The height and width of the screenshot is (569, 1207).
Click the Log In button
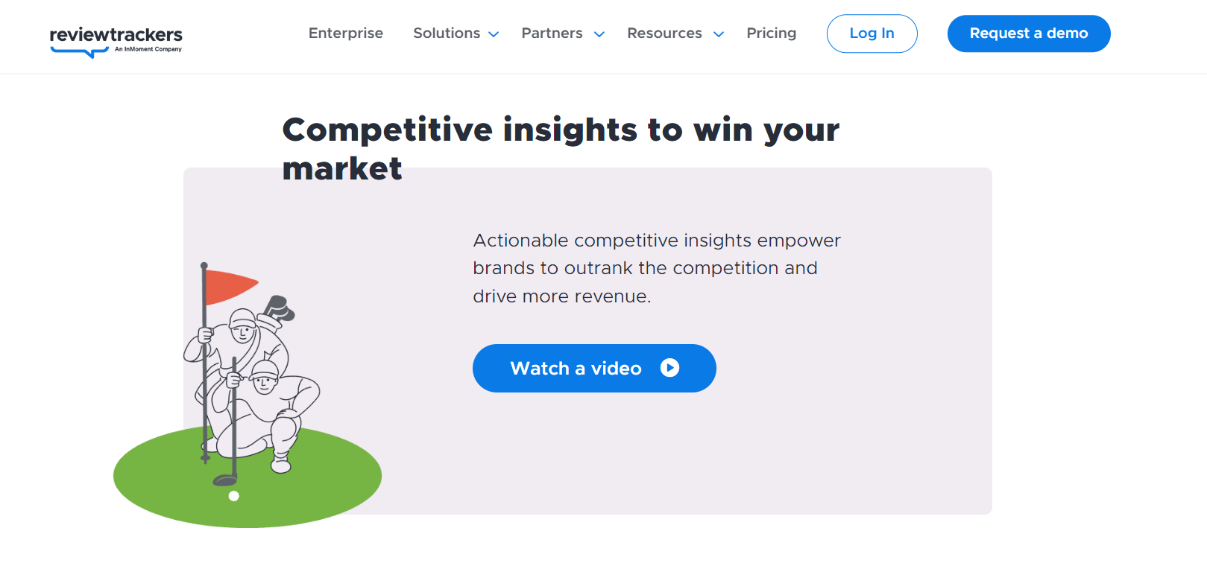(x=872, y=34)
